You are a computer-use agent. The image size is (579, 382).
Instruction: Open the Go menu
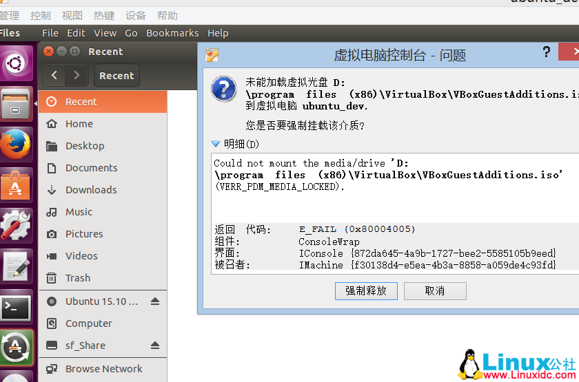(x=131, y=33)
